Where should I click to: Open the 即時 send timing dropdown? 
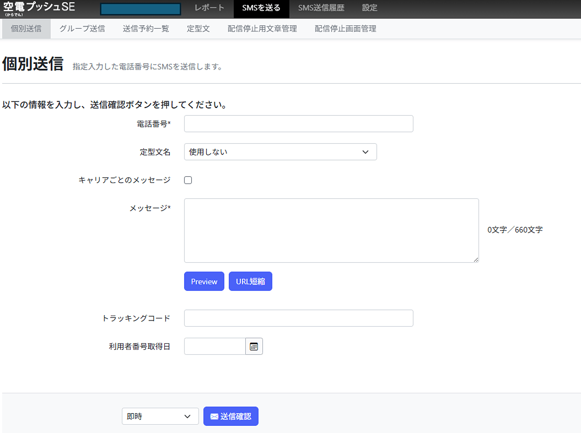160,416
